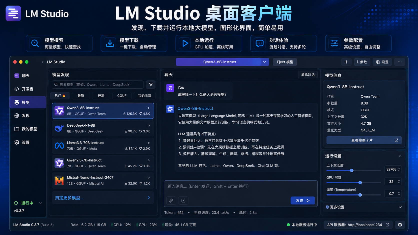Click the download icon on Llama3.3-70B row
418x235 pixels.
[126, 149]
